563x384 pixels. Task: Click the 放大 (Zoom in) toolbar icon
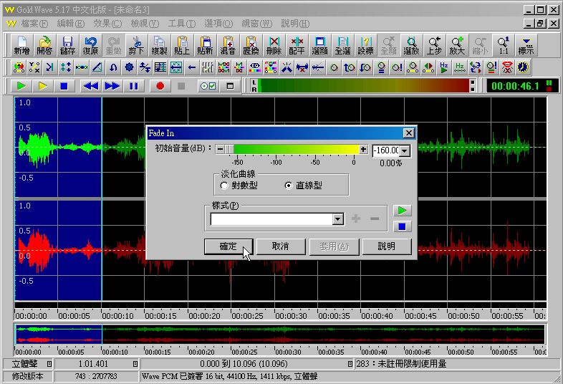point(457,46)
